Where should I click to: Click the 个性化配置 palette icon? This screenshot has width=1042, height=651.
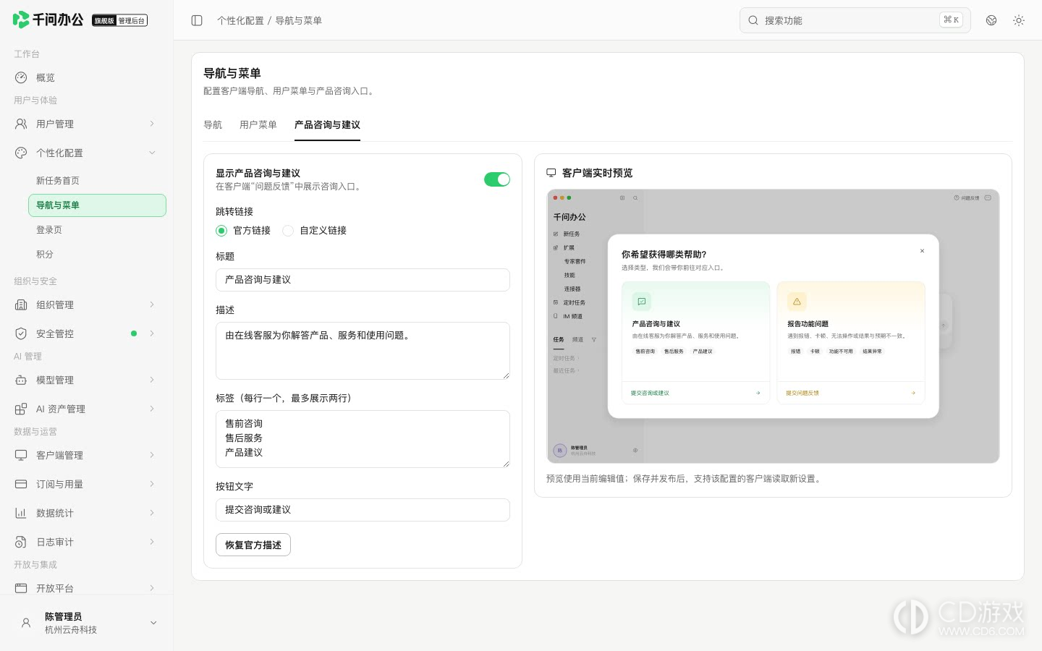(21, 153)
